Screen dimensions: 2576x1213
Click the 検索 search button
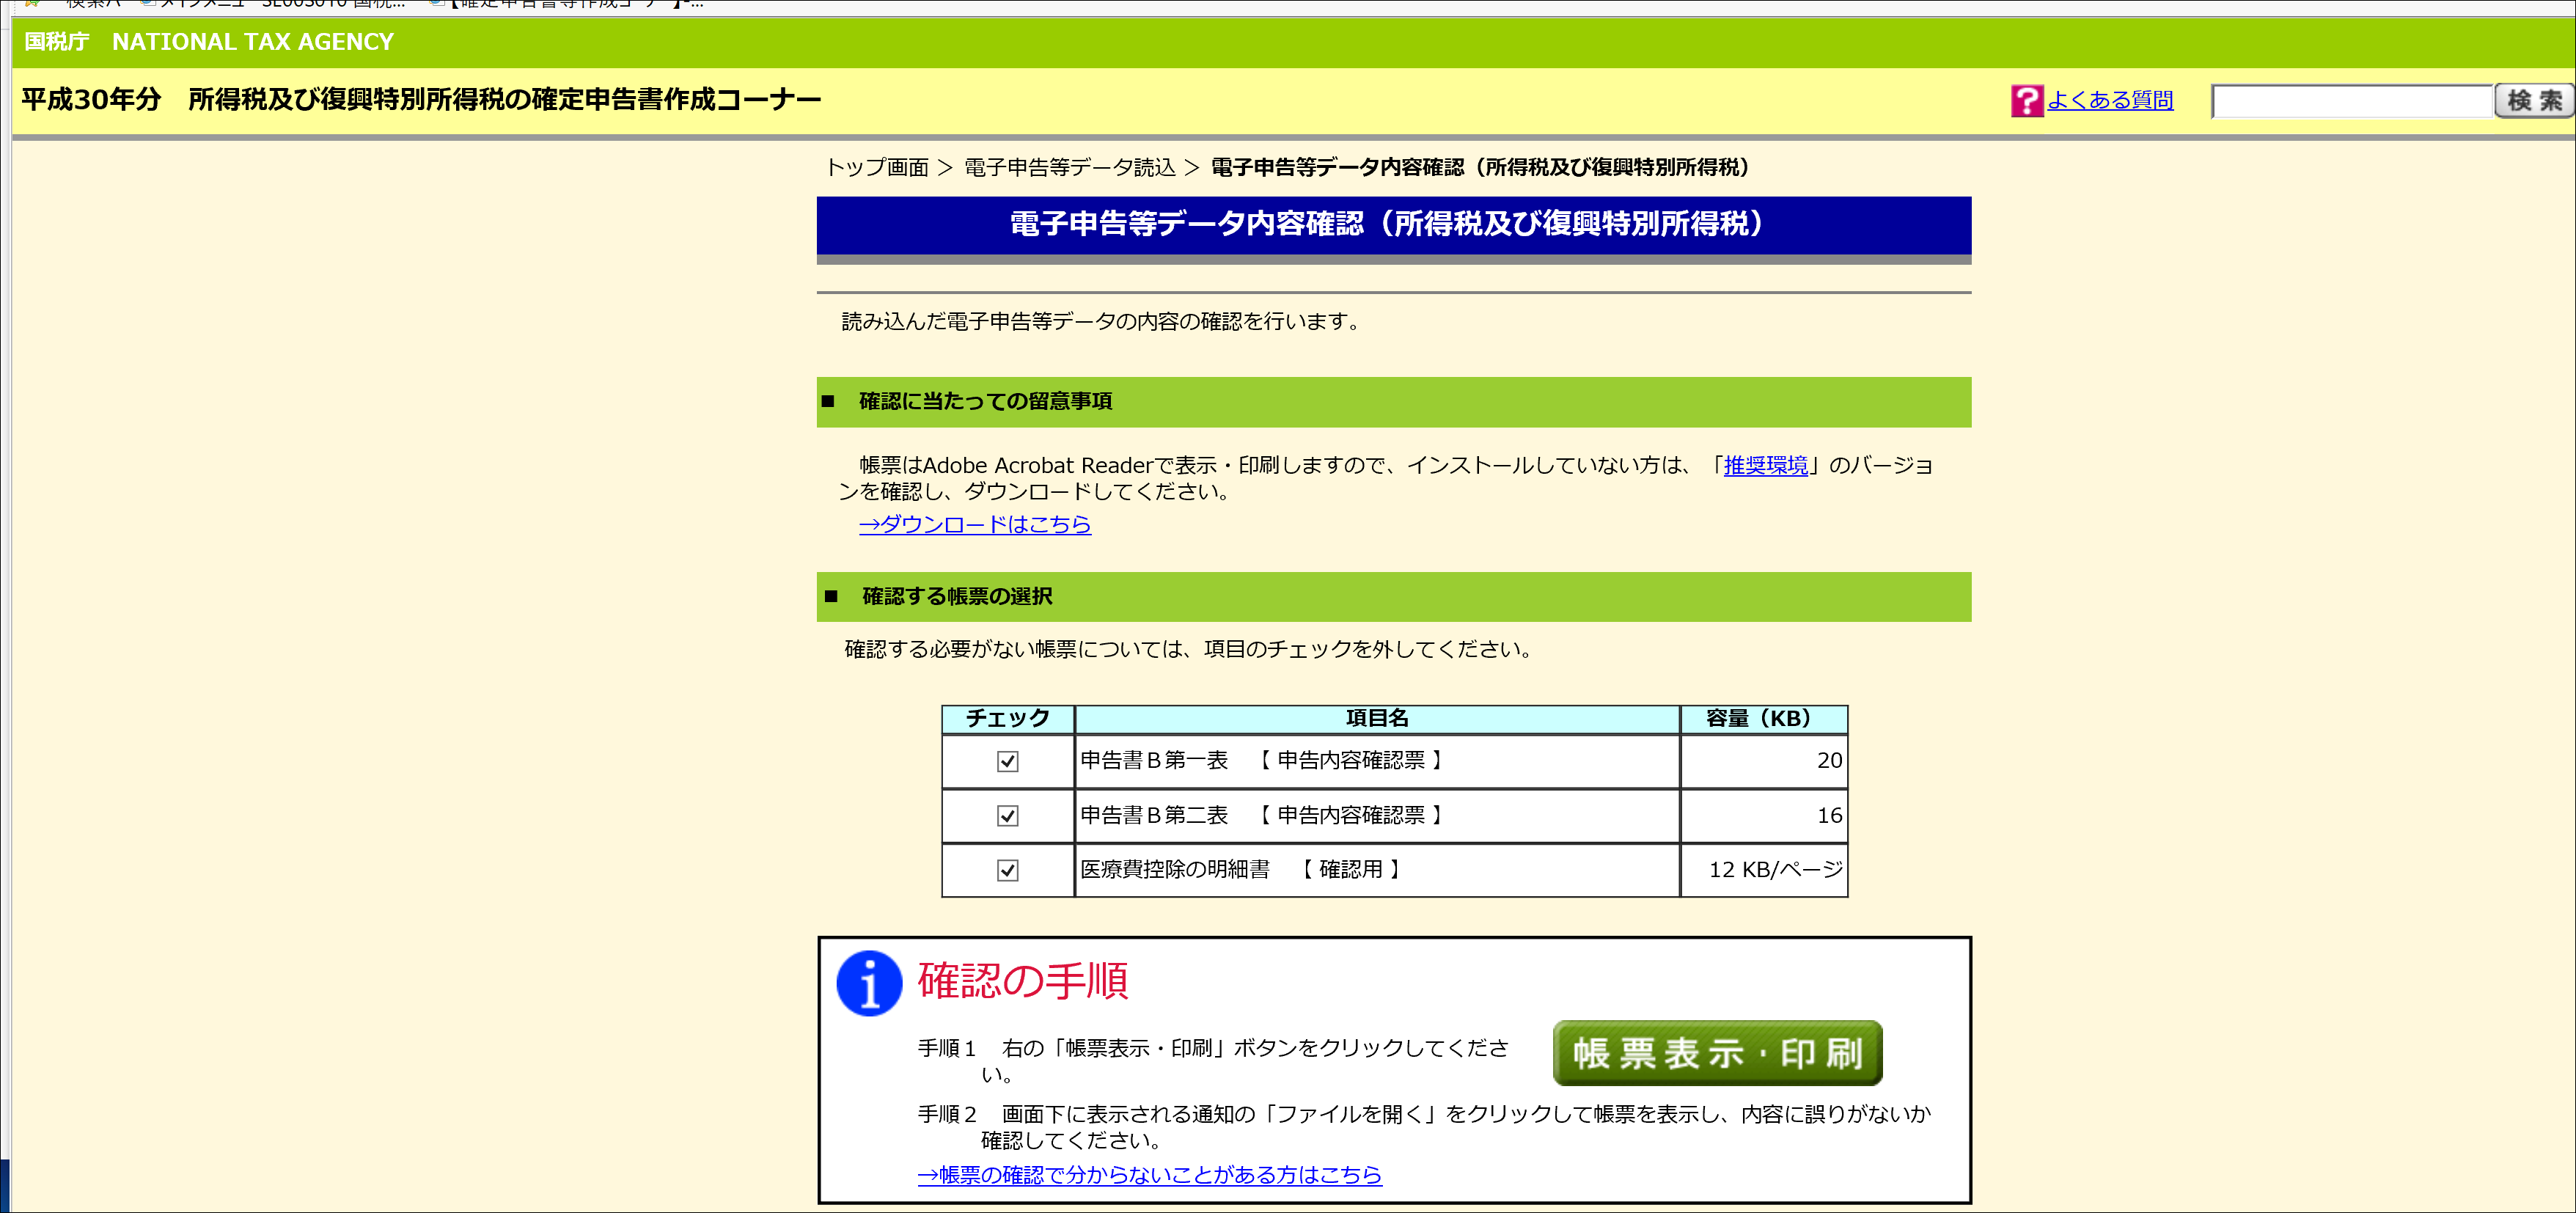coord(2533,101)
